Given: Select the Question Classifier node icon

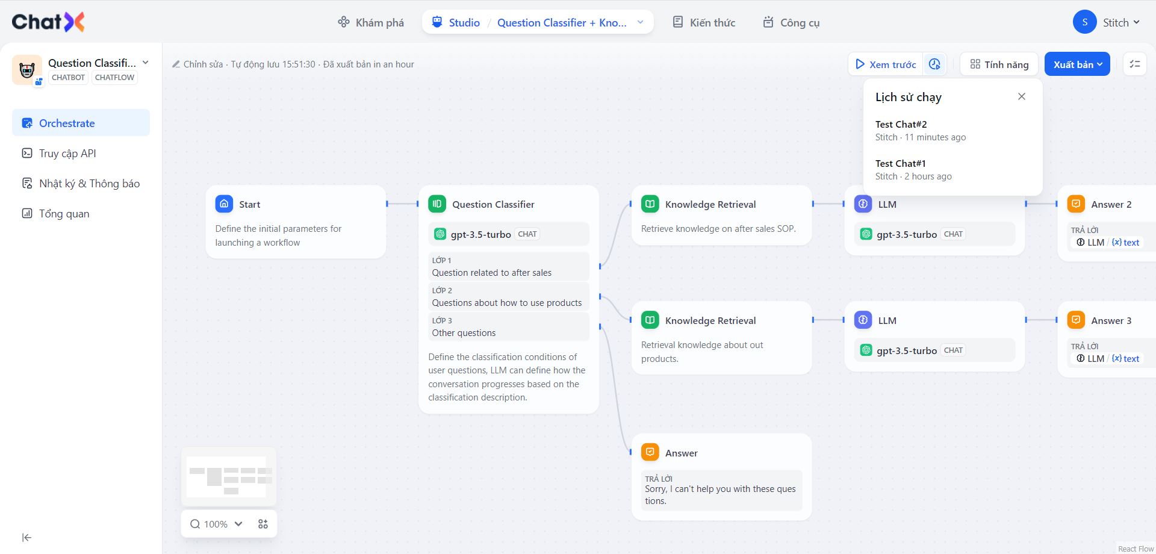Looking at the screenshot, I should pyautogui.click(x=437, y=204).
